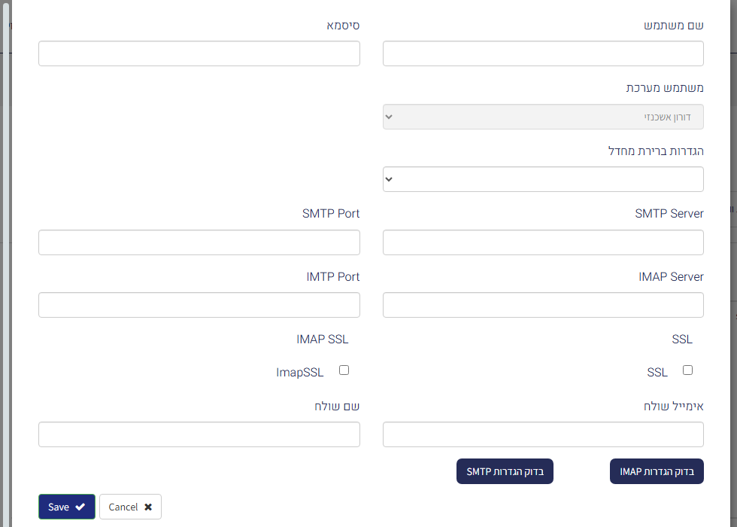Click the שם שולח label

click(337, 406)
